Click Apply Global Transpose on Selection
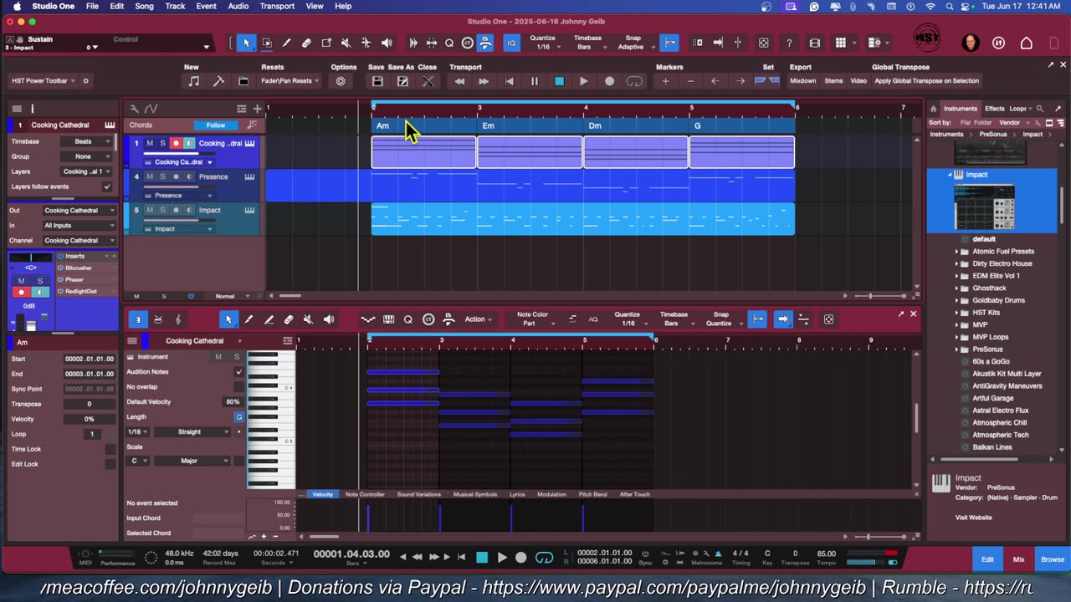 point(926,81)
